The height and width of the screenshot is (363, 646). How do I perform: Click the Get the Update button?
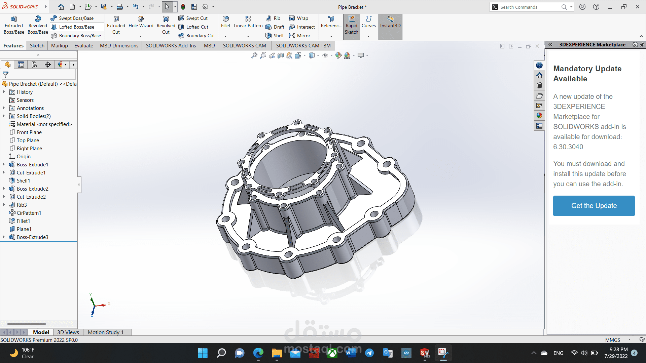coord(594,205)
